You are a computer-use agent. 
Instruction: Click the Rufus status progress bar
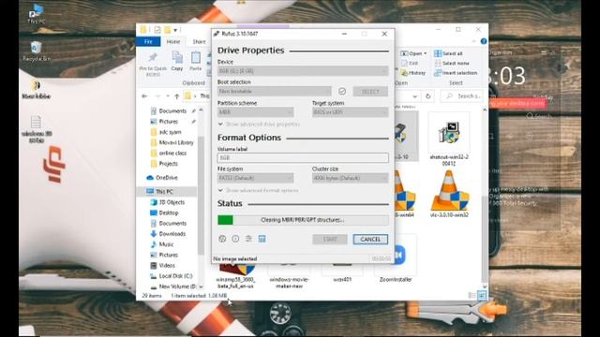(303, 220)
